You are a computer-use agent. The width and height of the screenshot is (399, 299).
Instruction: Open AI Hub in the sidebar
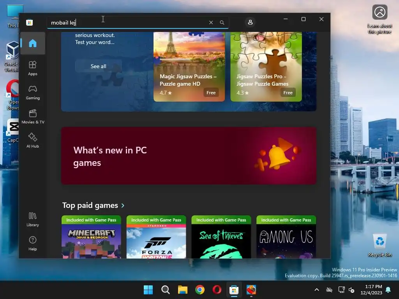pyautogui.click(x=33, y=141)
